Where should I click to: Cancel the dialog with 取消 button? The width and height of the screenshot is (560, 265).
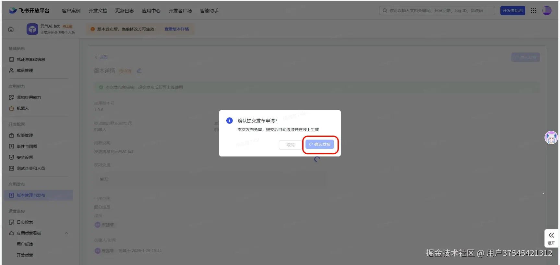290,145
